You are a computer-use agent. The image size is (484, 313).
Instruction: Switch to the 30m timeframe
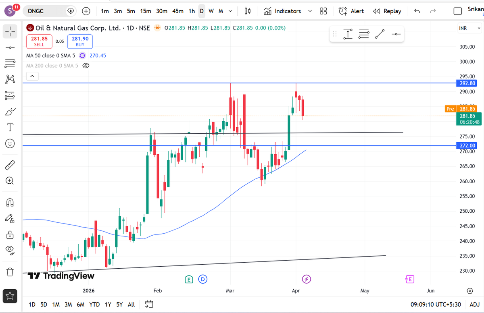(x=162, y=11)
